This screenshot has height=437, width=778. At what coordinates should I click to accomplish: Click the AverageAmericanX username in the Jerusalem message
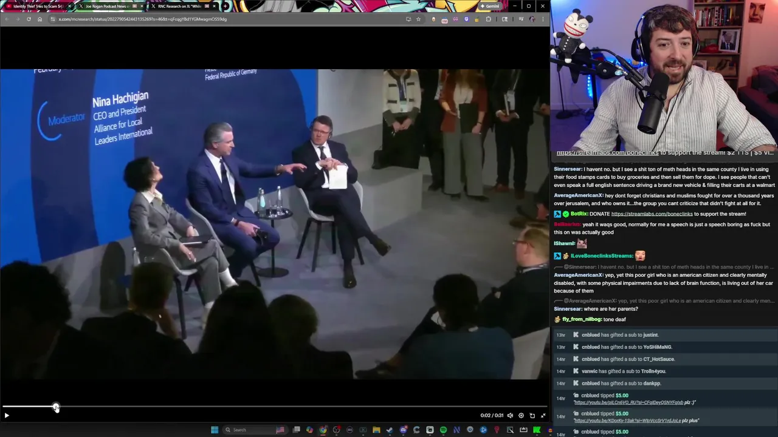[x=578, y=195]
